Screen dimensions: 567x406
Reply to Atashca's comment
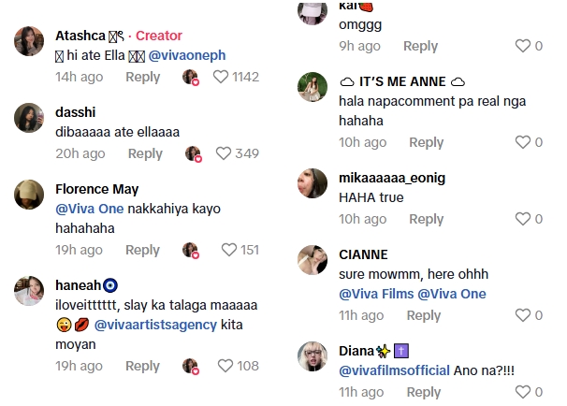click(x=143, y=77)
